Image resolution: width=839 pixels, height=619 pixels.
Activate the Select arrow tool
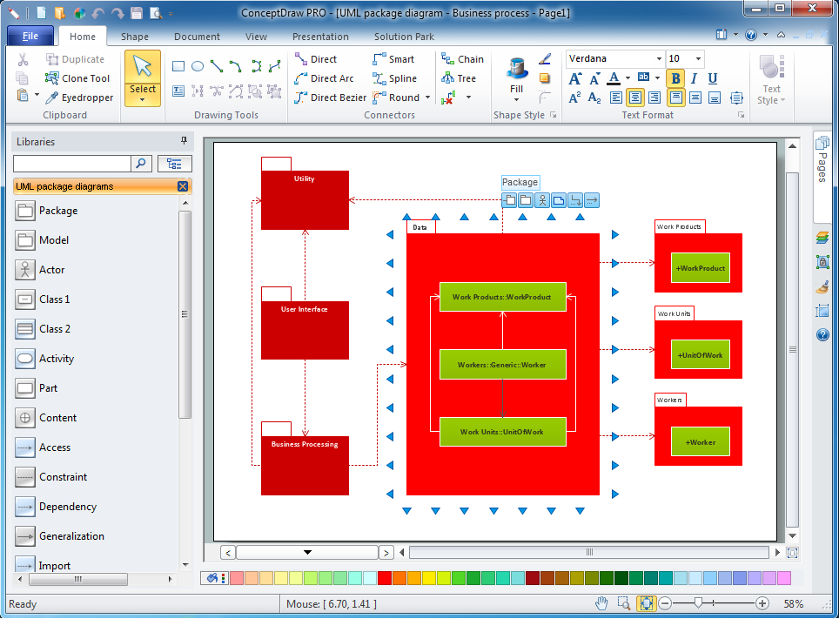tap(143, 67)
